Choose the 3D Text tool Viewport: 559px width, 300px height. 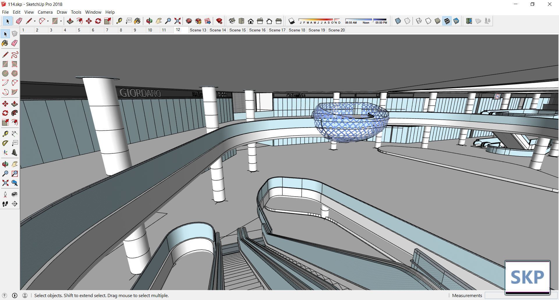point(15,153)
